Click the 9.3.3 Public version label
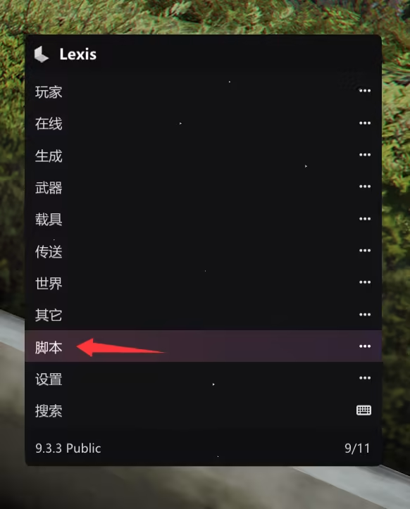This screenshot has width=410, height=509. pos(68,448)
